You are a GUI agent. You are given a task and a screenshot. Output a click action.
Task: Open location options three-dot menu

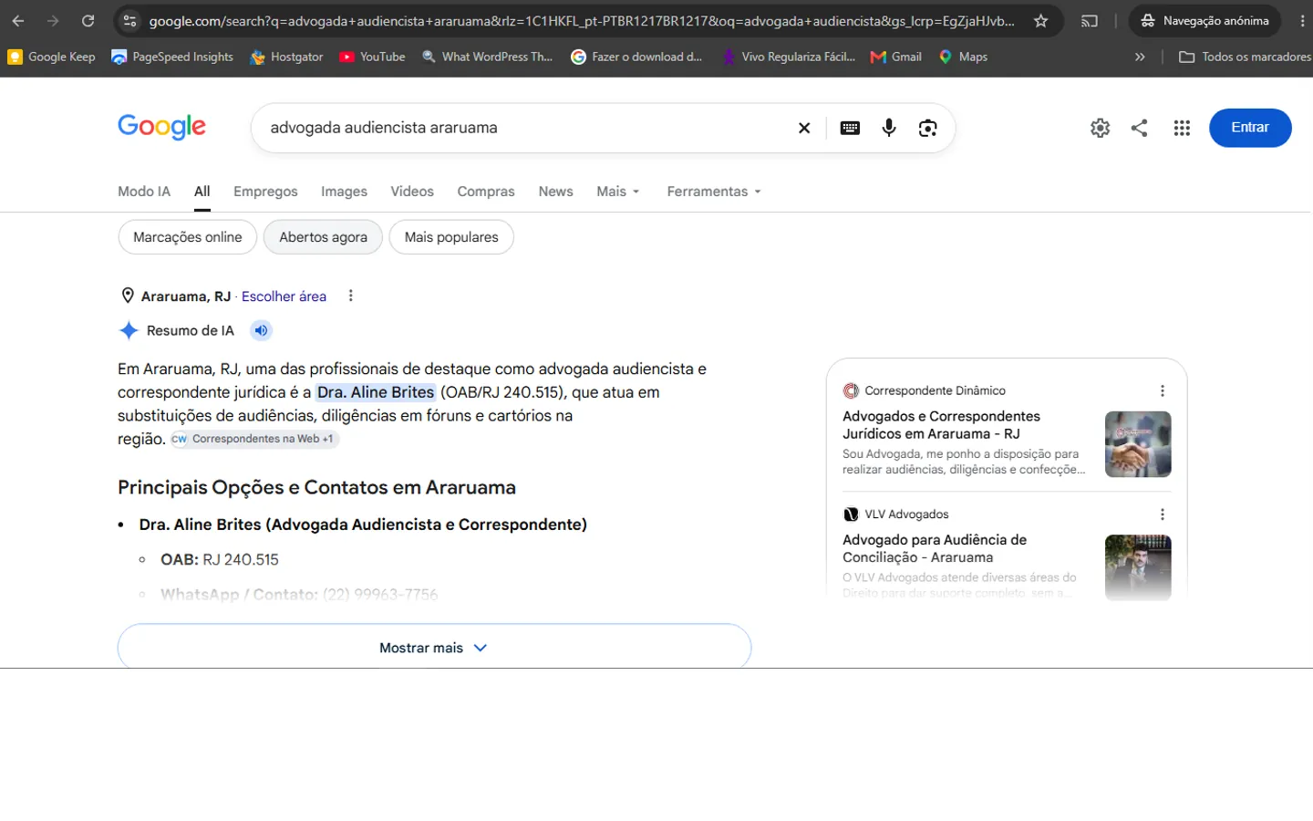(x=351, y=296)
